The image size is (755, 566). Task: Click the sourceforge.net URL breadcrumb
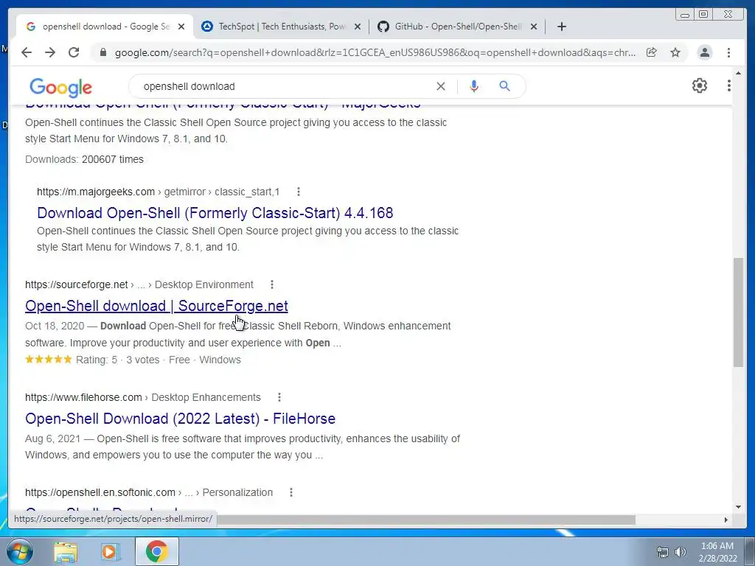point(139,284)
